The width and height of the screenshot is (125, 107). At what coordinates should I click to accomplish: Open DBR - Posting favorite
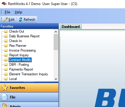(x=19, y=65)
